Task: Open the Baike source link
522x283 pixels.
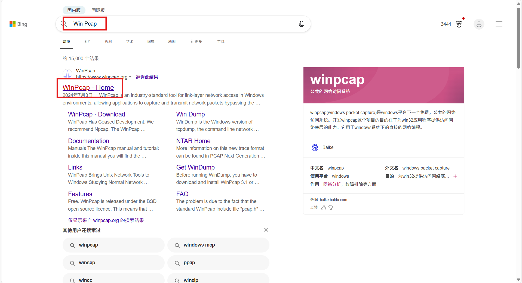Action: (328, 147)
